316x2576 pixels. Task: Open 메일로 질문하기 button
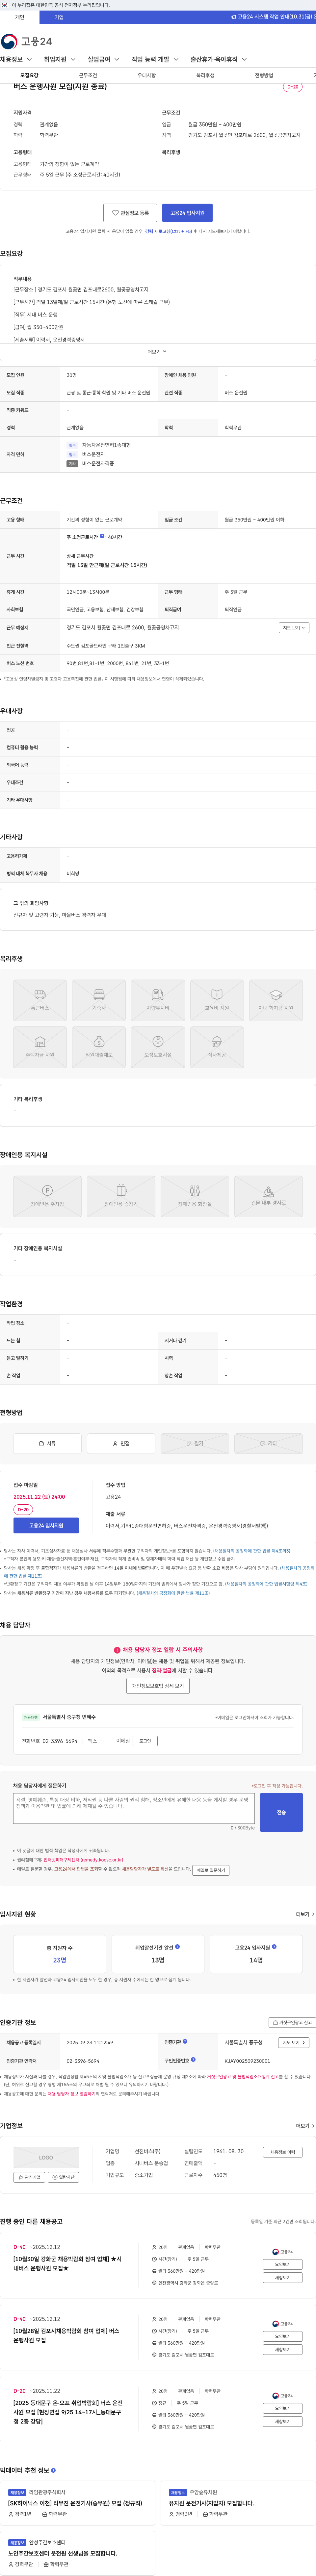pyautogui.click(x=210, y=1870)
